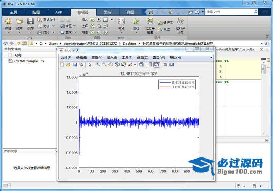273x191 pixels.
Task: Toggle Edit Plot arrow tool
Action: (x=90, y=65)
